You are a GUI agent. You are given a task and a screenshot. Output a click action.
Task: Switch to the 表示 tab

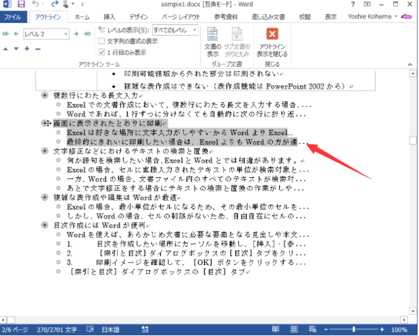(x=330, y=17)
